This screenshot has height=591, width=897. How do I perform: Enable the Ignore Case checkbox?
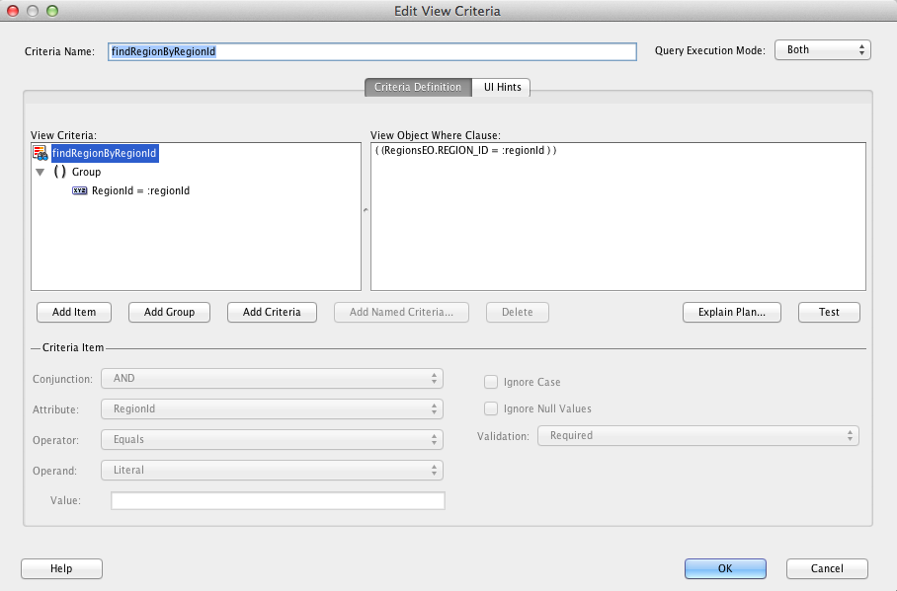pos(491,382)
